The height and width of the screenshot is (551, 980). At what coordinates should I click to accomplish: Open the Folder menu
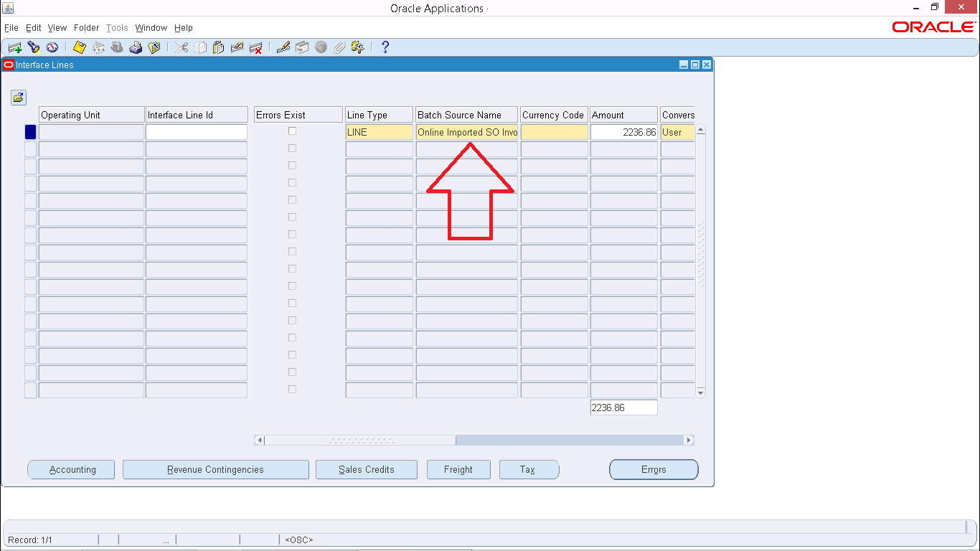pyautogui.click(x=86, y=28)
